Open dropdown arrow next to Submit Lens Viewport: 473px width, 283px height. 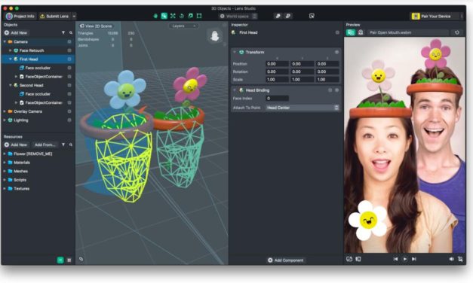click(x=74, y=16)
